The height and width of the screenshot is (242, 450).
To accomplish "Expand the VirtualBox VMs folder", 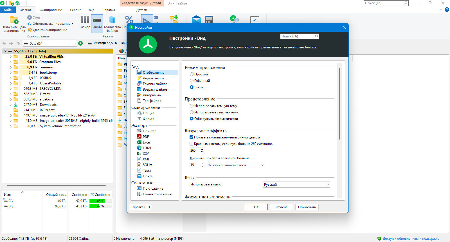I will 11,57.
